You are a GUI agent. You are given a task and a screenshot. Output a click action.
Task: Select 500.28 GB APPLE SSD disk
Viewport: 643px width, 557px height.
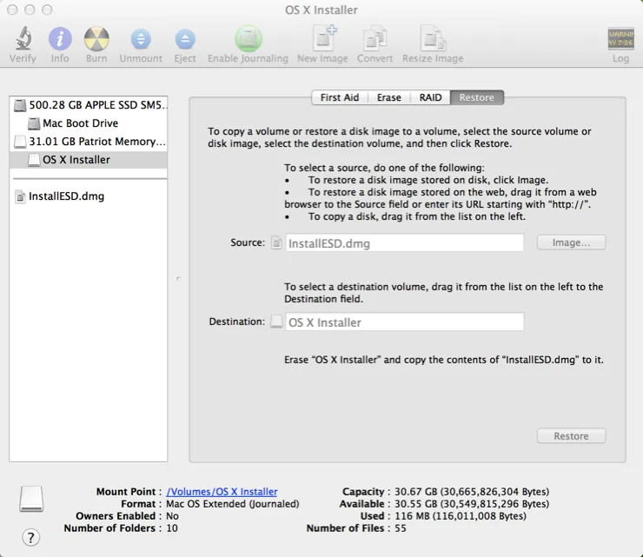88,105
